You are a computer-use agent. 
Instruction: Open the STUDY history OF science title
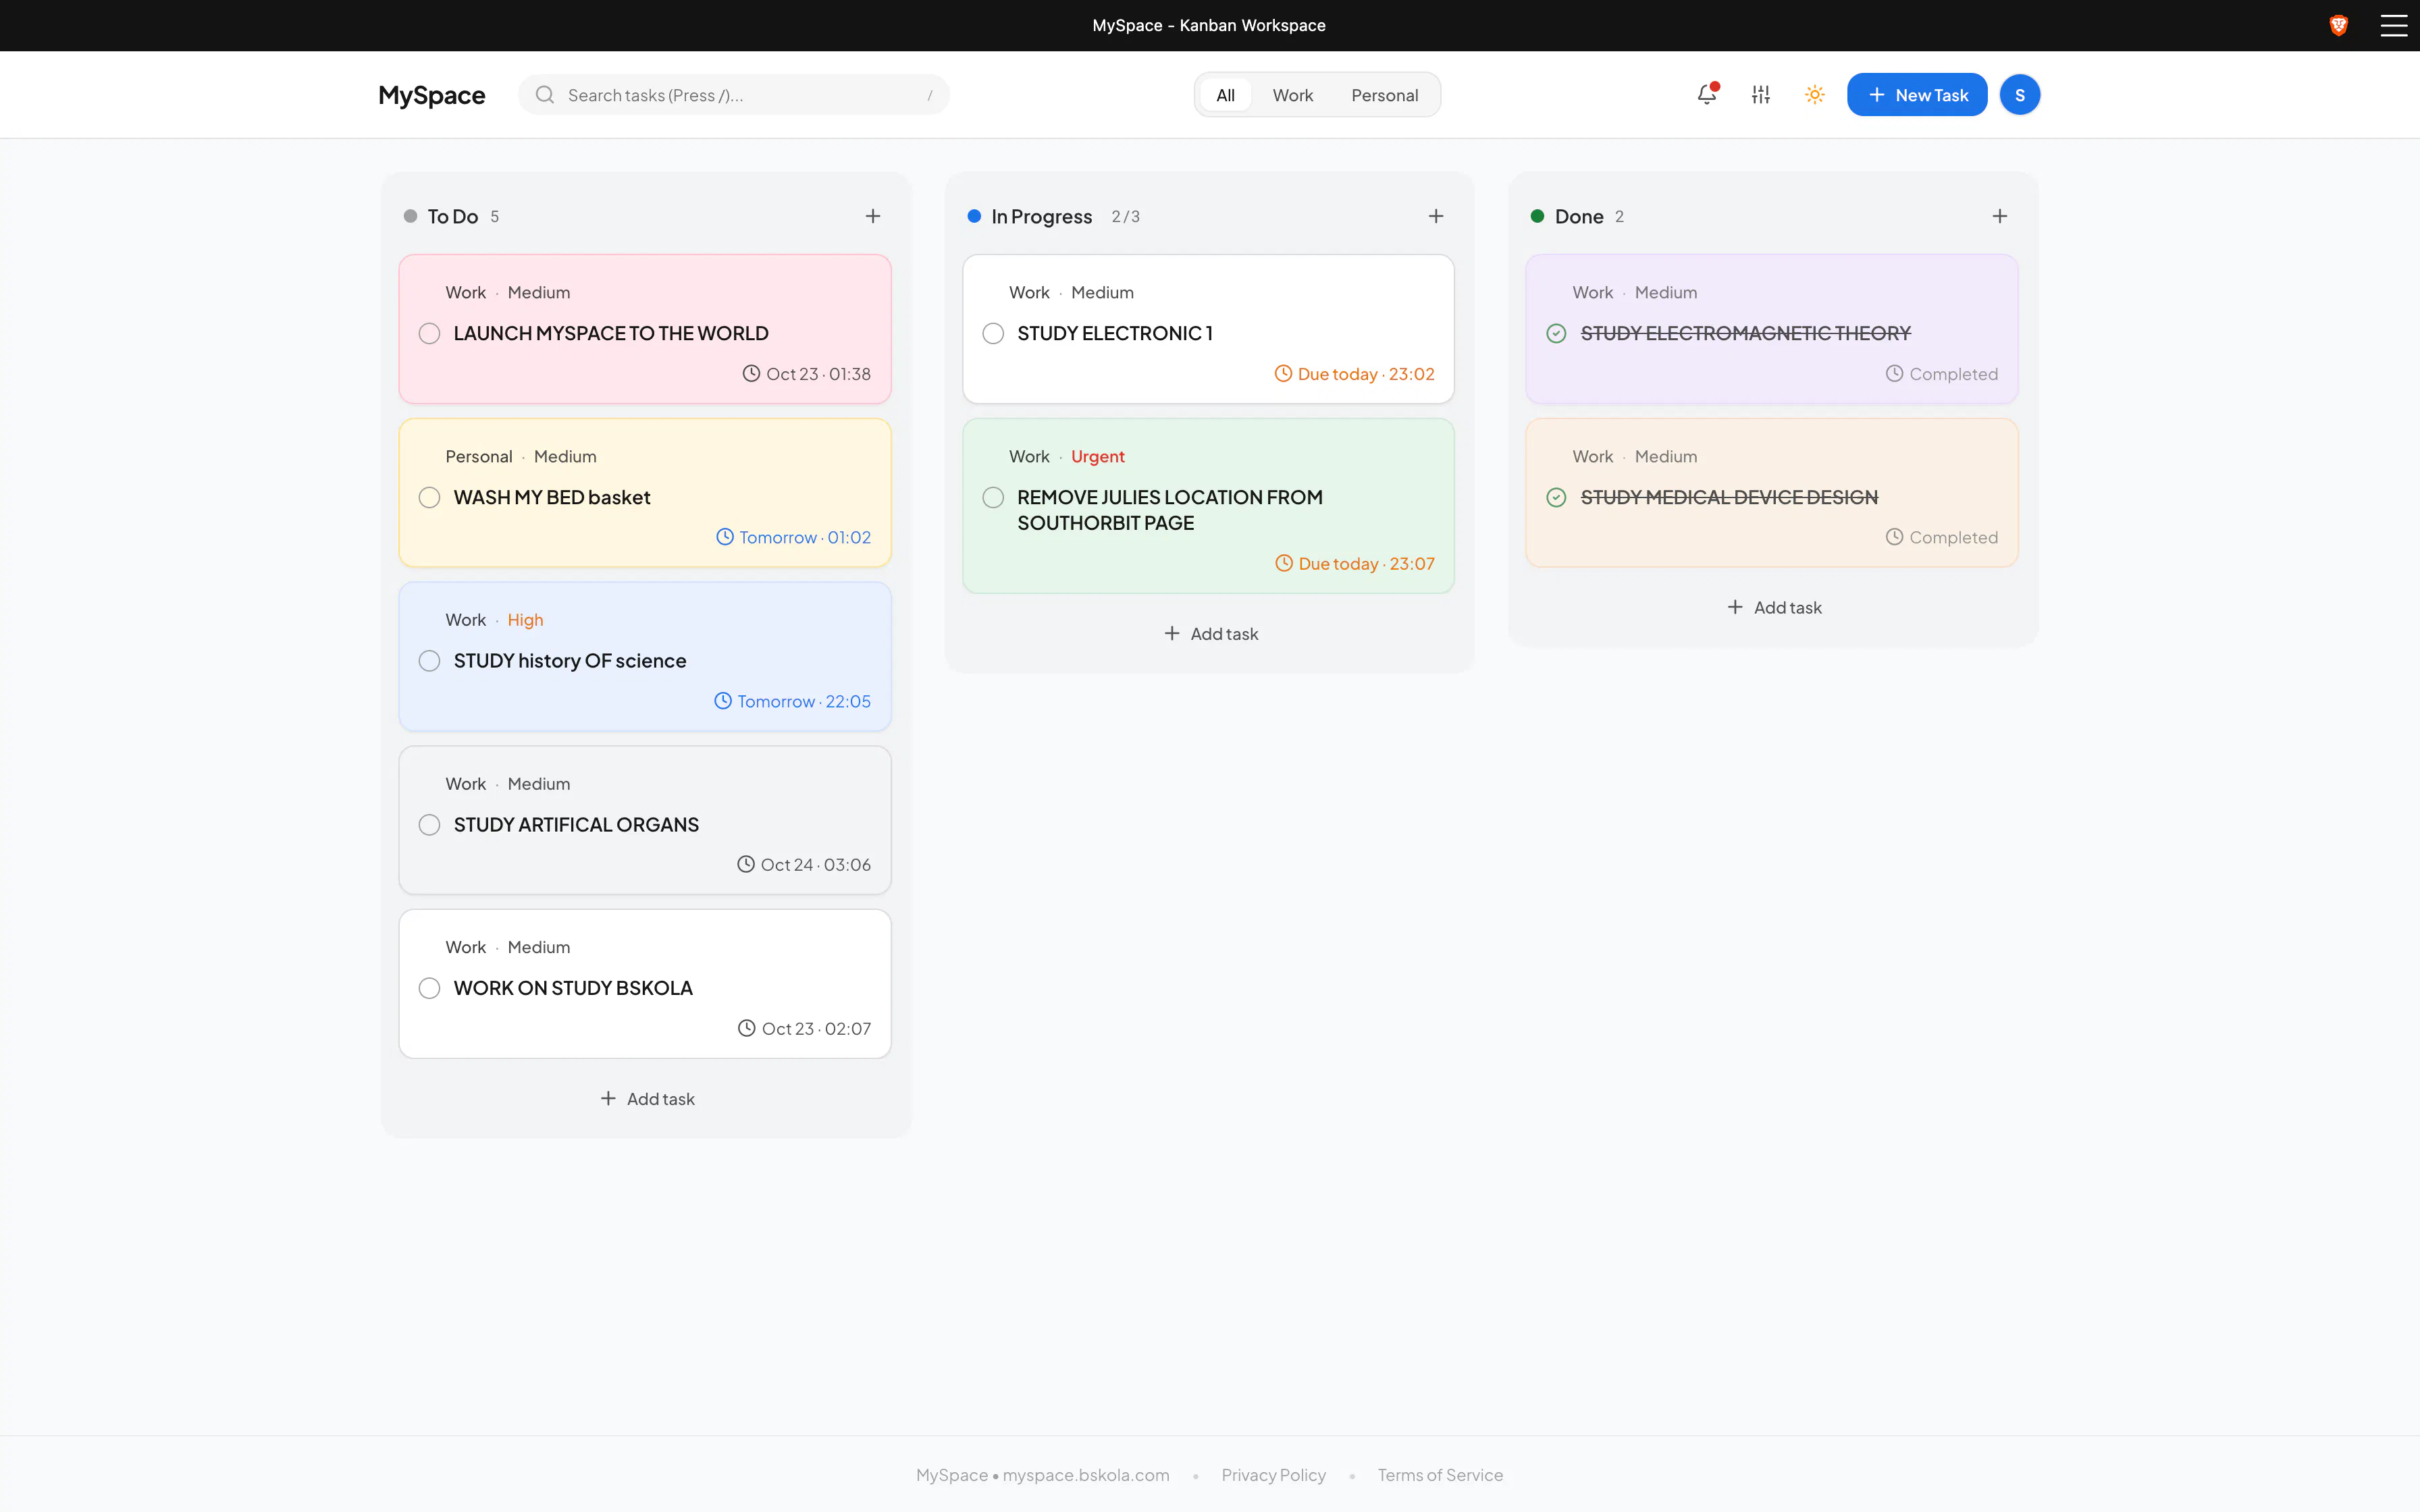pos(570,661)
